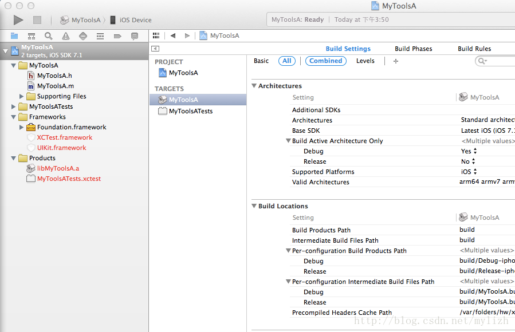This screenshot has height=332, width=515.
Task: Collapse Per-configuration Build Products Path
Action: (288, 251)
